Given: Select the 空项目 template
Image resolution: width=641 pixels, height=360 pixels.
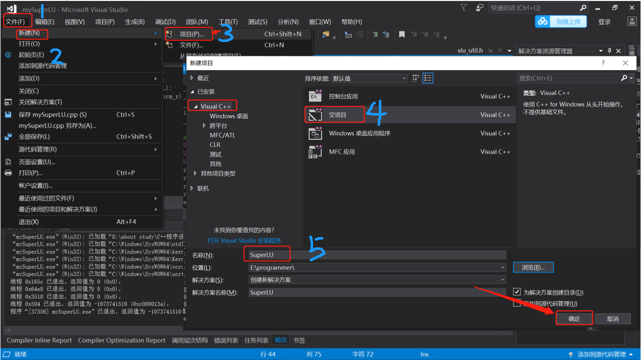Looking at the screenshot, I should (410, 115).
